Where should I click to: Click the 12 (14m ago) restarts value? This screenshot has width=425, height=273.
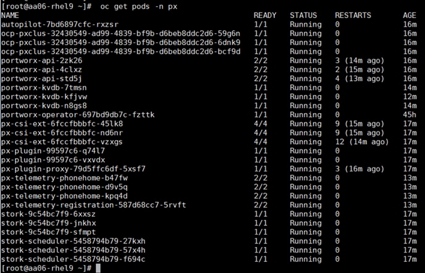[362, 141]
